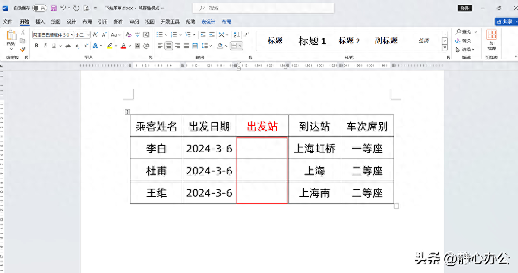Expand the styles gallery more arrow
This screenshot has width=518, height=273.
445,47
